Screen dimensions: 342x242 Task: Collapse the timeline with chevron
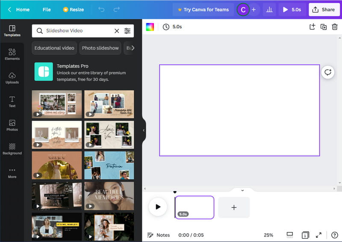click(x=242, y=191)
